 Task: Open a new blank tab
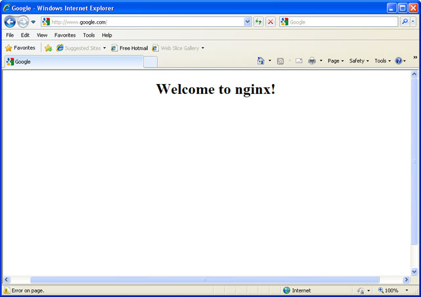coord(150,62)
